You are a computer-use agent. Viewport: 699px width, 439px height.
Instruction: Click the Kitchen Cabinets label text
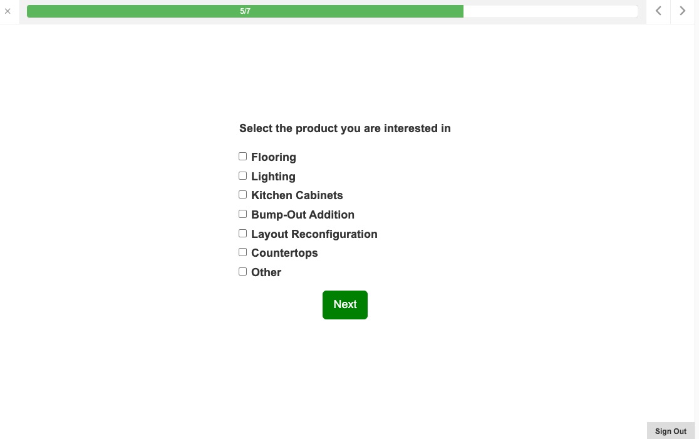pyautogui.click(x=297, y=195)
